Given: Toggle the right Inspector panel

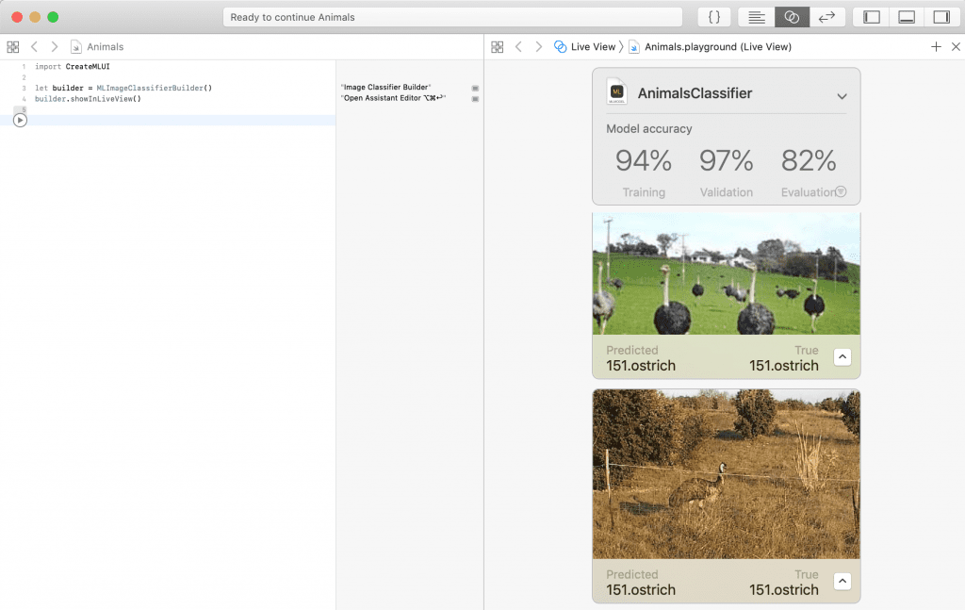Looking at the screenshot, I should click(940, 17).
